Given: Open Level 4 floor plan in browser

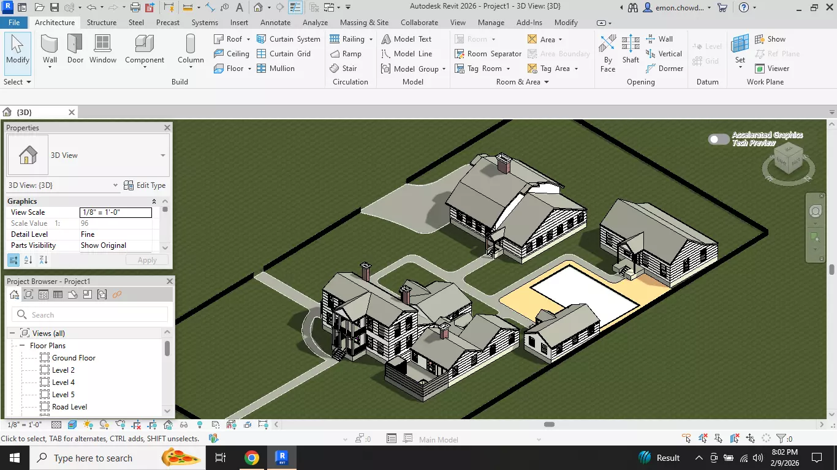Looking at the screenshot, I should 63,382.
